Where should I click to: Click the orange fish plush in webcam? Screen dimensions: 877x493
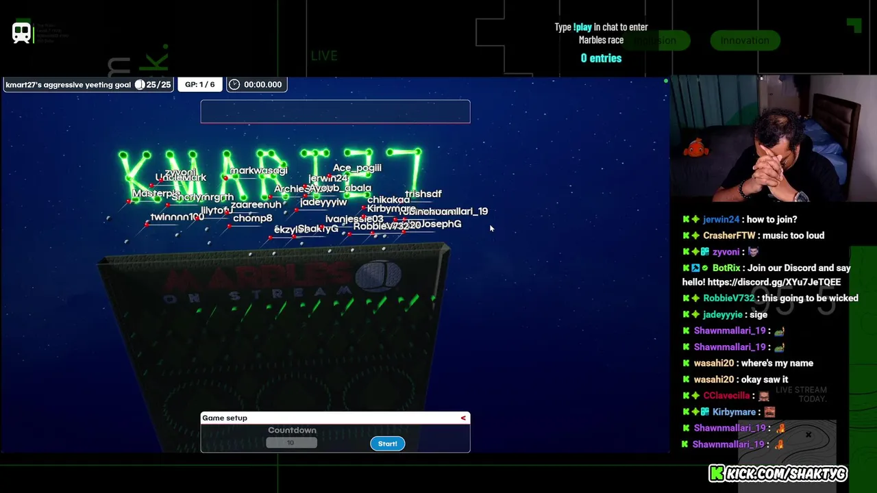coord(696,148)
